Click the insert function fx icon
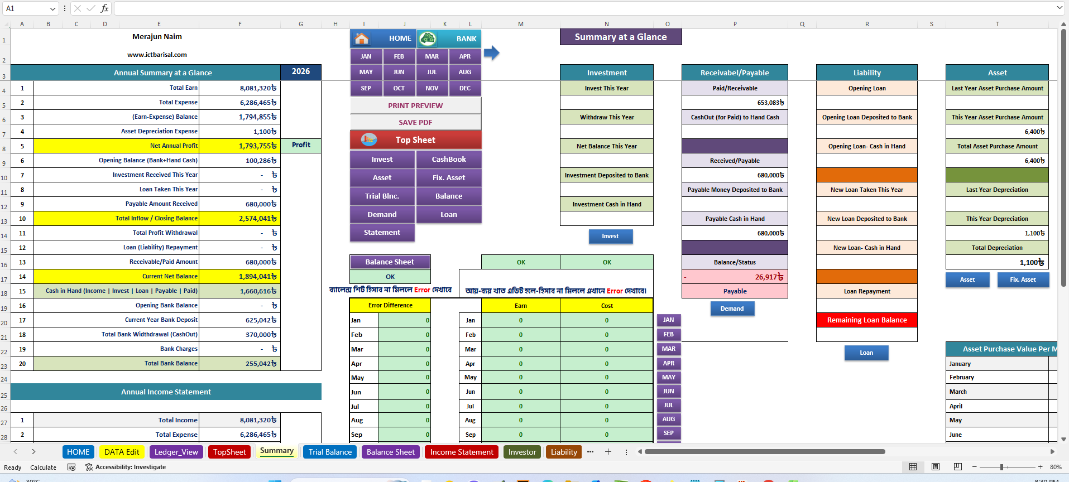The image size is (1069, 482). pyautogui.click(x=104, y=8)
